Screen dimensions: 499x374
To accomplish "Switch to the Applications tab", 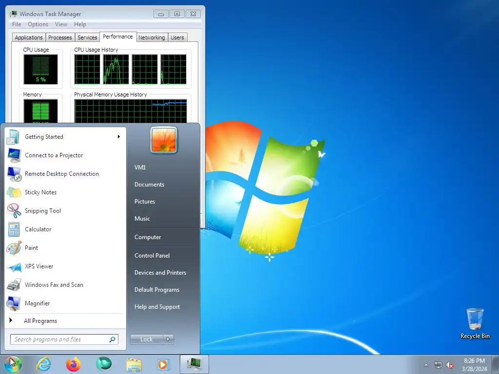I will pyautogui.click(x=29, y=37).
